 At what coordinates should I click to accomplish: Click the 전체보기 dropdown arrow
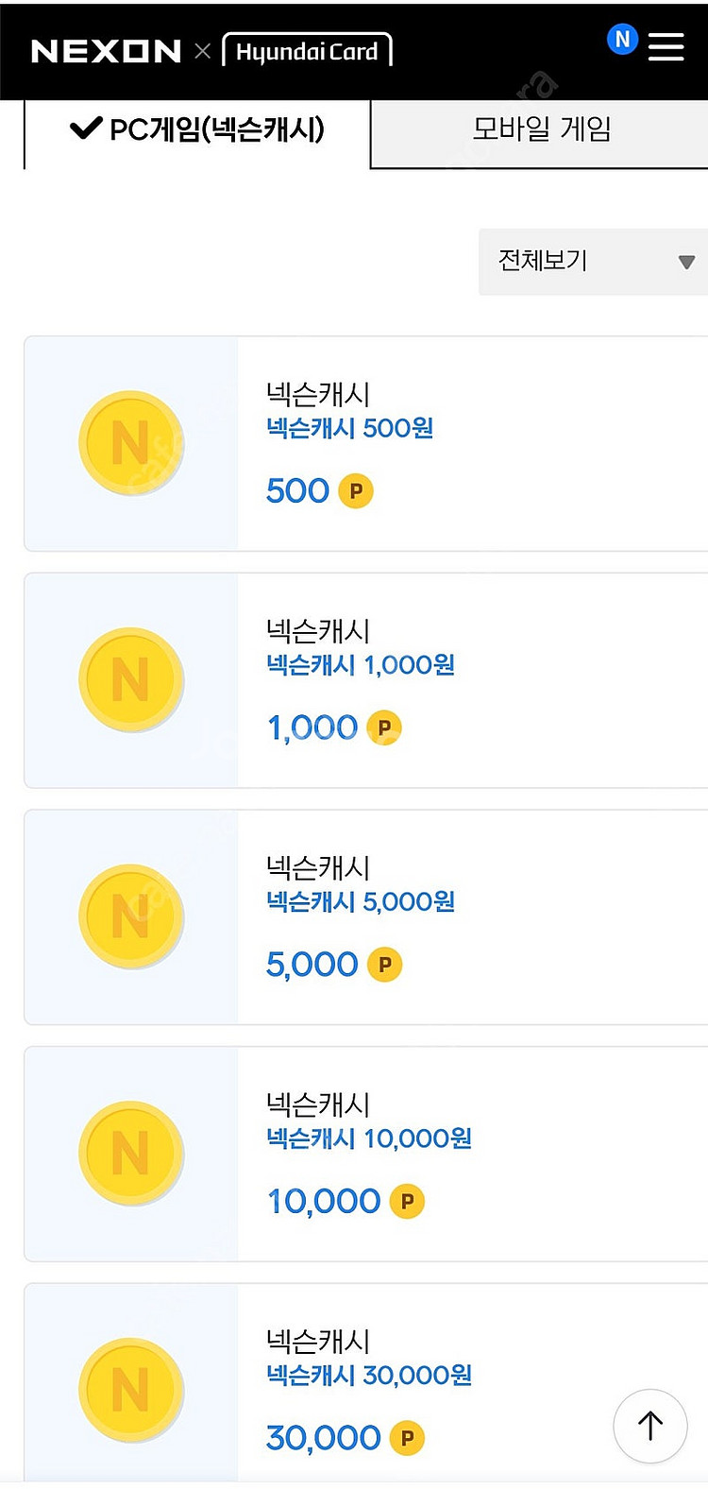pyautogui.click(x=686, y=262)
